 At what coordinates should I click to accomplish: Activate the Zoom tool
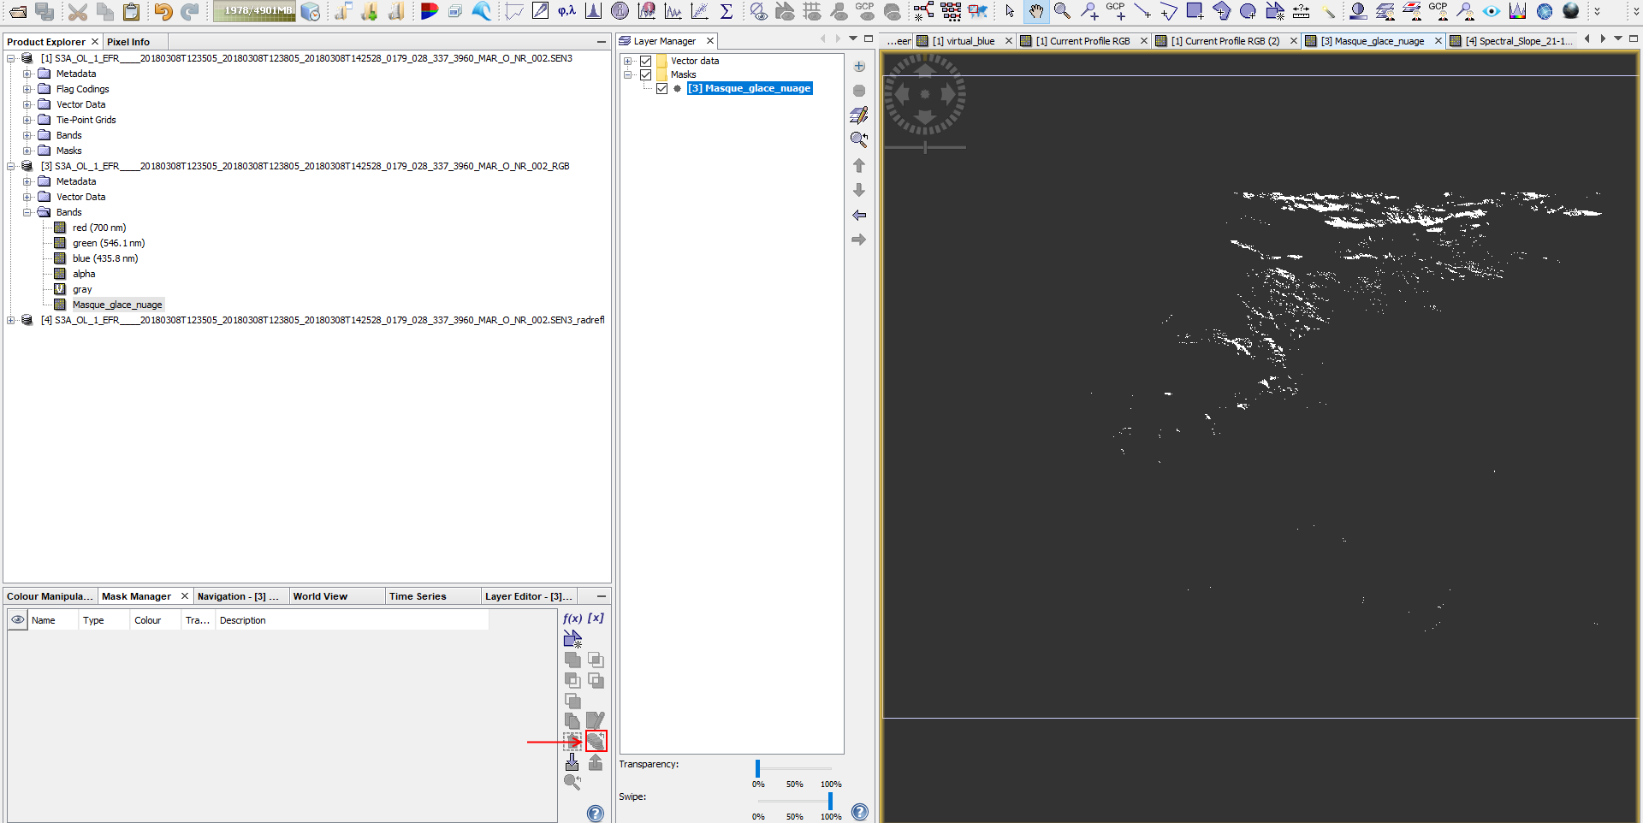(1062, 12)
